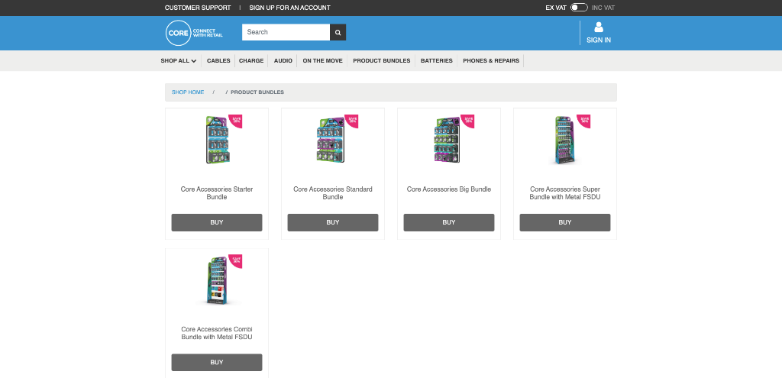The height and width of the screenshot is (378, 782).
Task: Click the CORE Connect with Retail logo
Action: point(195,33)
